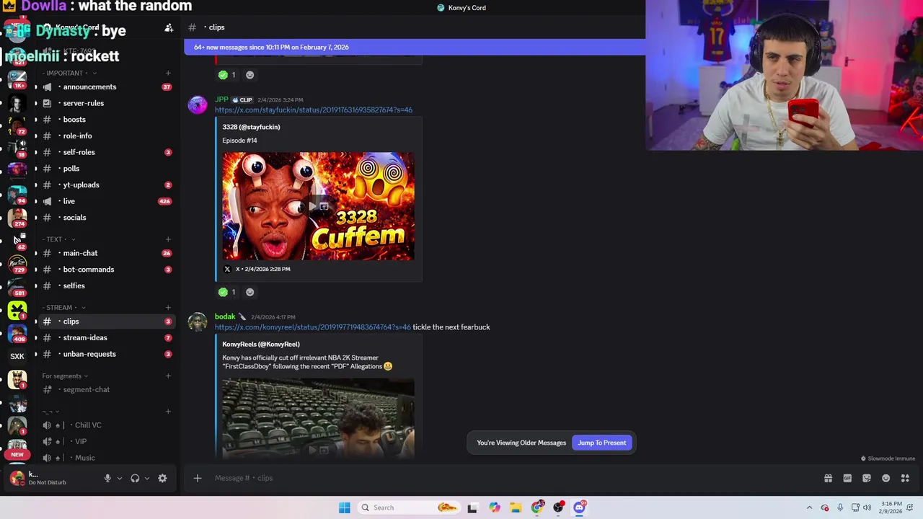
Task: Open the green X server icon in server list
Action: 17,311
